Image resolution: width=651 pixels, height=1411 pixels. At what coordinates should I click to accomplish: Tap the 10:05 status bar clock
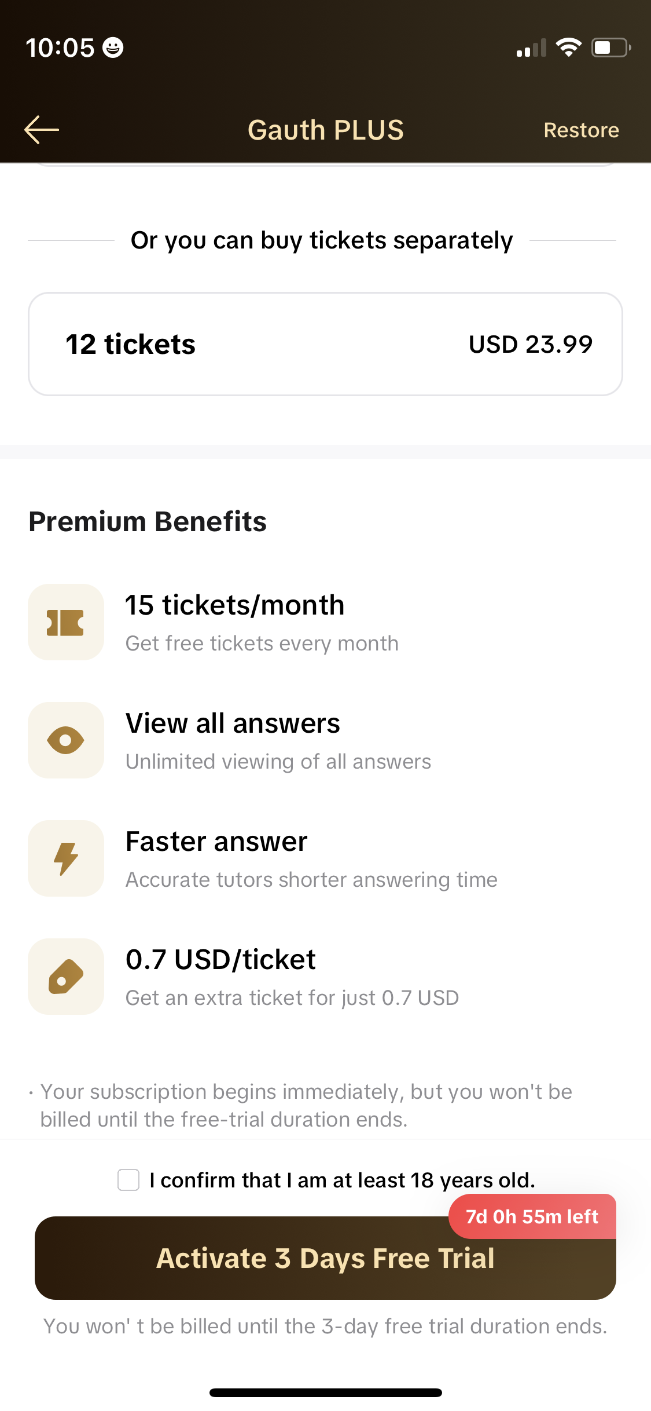[x=60, y=48]
